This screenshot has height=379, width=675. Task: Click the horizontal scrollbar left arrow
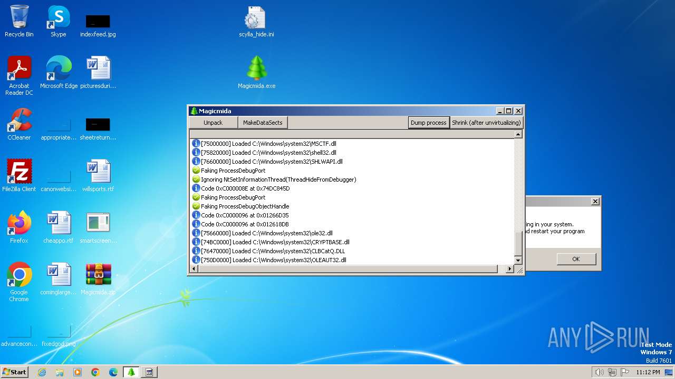194,269
